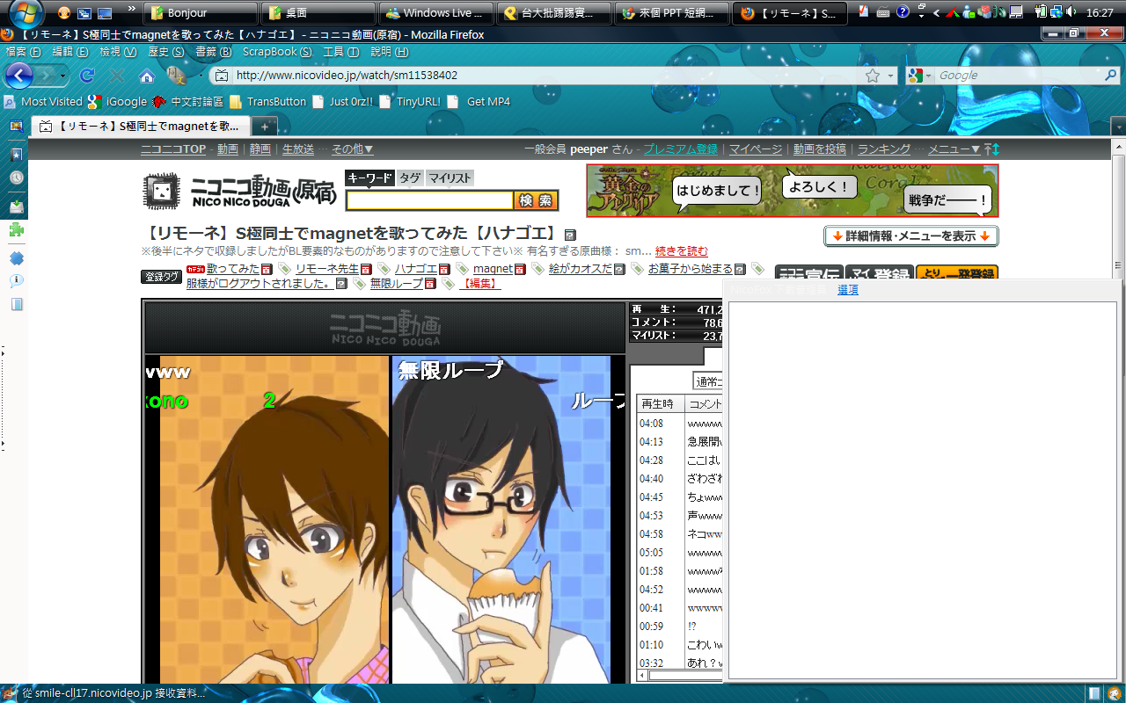
Task: Switch to Windows Live taskbar window
Action: pos(435,13)
